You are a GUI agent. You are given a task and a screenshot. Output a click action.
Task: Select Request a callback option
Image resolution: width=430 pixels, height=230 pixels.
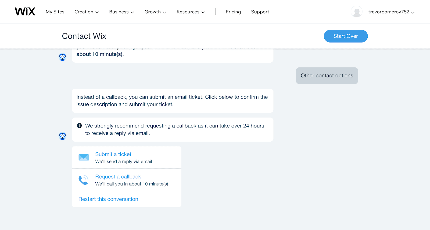[127, 180]
